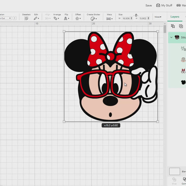Click the Deselect icon

point(26,18)
